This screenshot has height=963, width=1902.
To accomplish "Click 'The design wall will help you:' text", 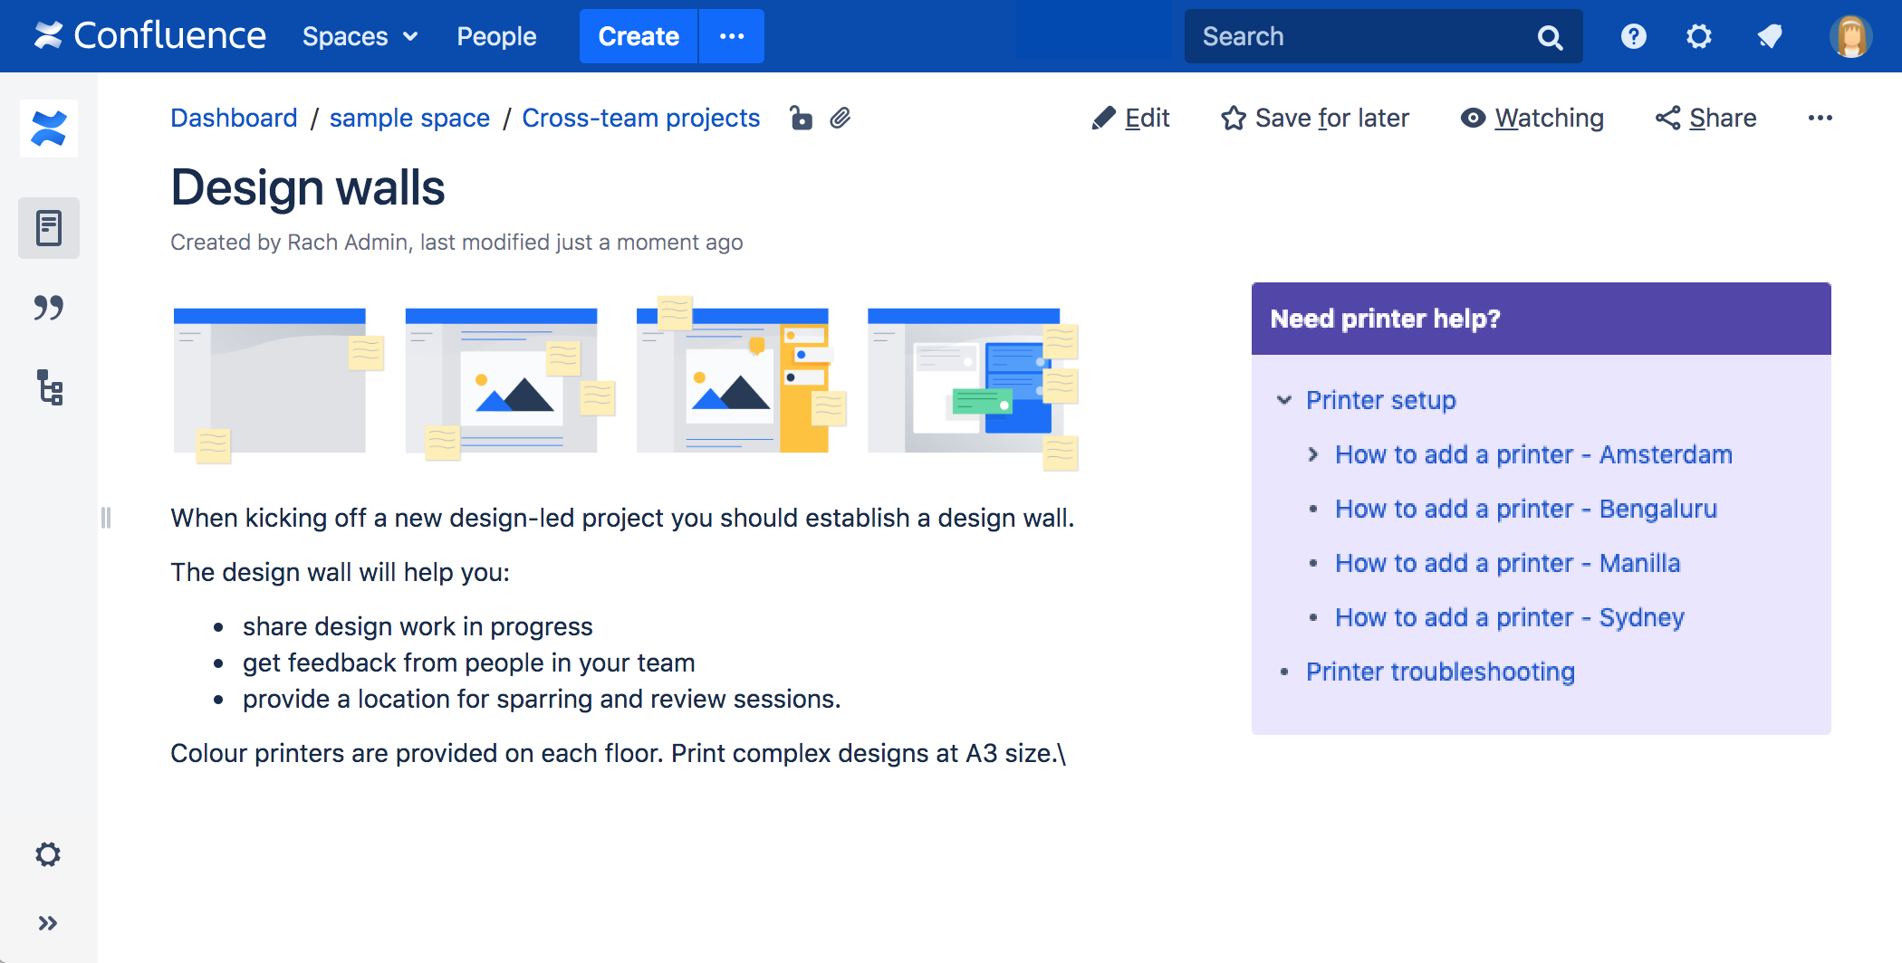I will click(x=340, y=572).
